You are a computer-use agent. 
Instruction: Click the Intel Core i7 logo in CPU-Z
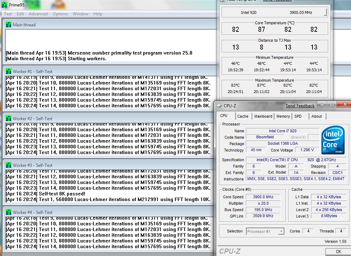pos(333,140)
